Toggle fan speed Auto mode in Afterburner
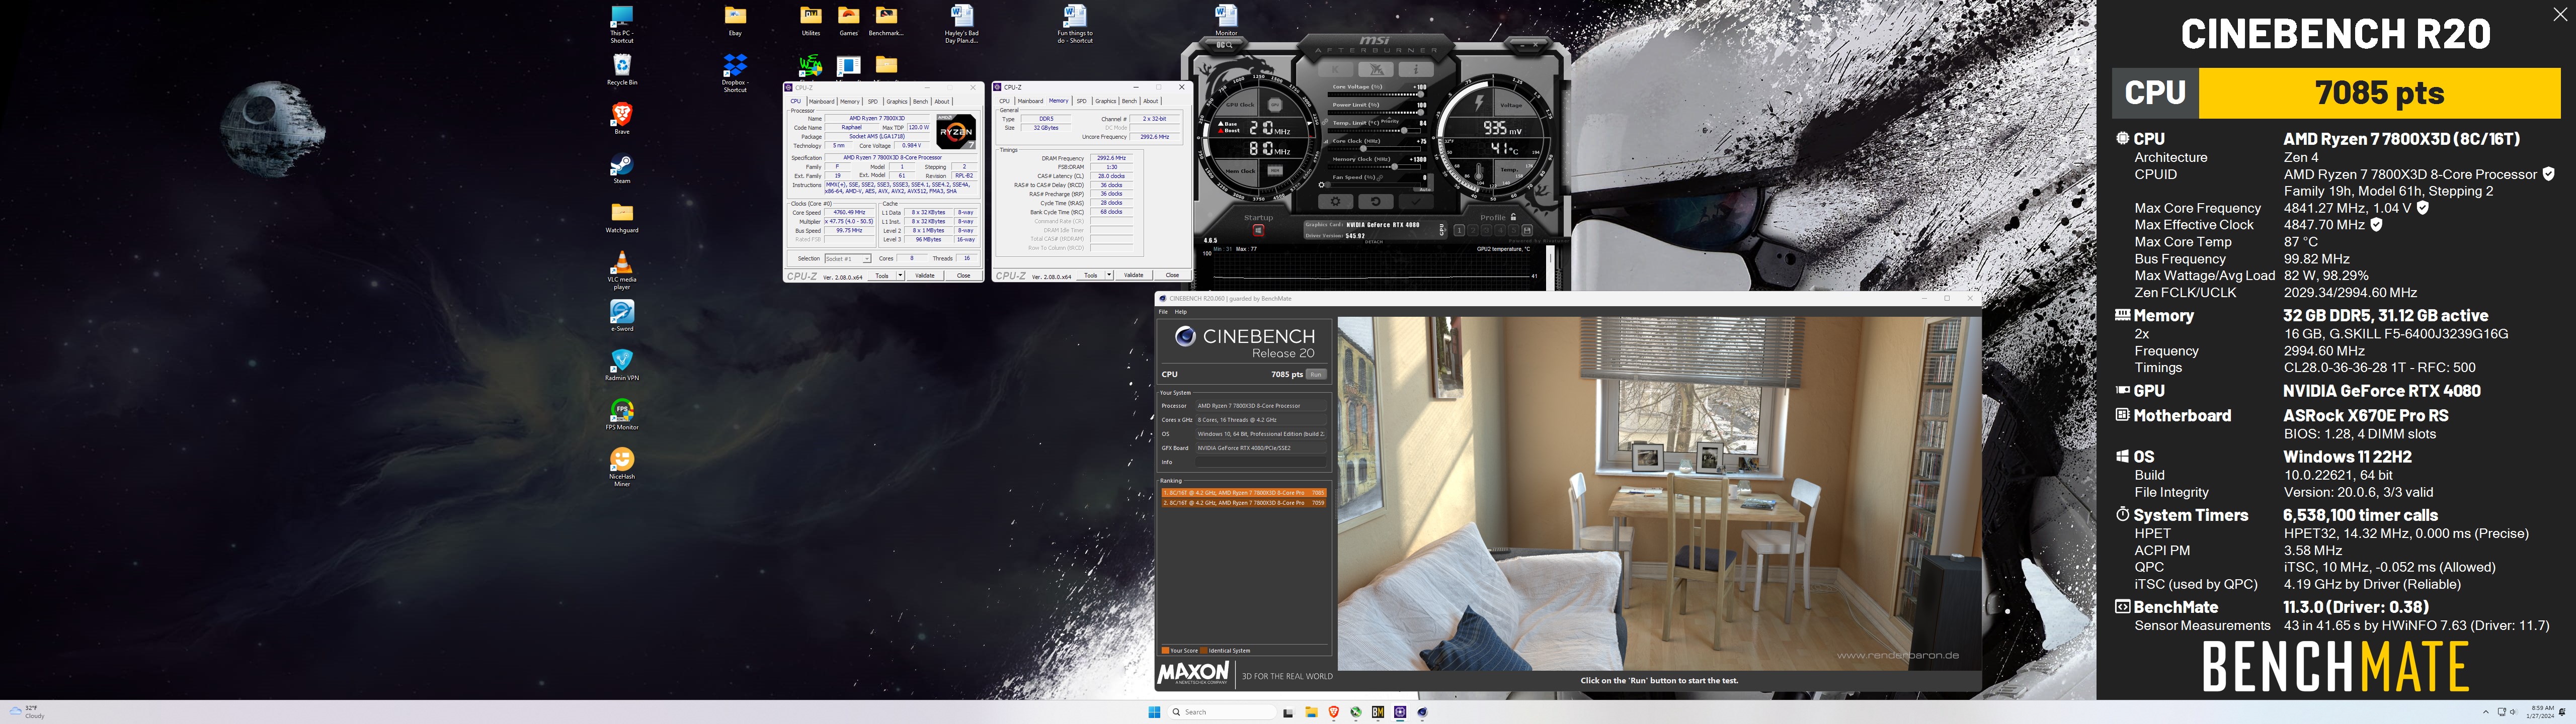 [x=1425, y=190]
